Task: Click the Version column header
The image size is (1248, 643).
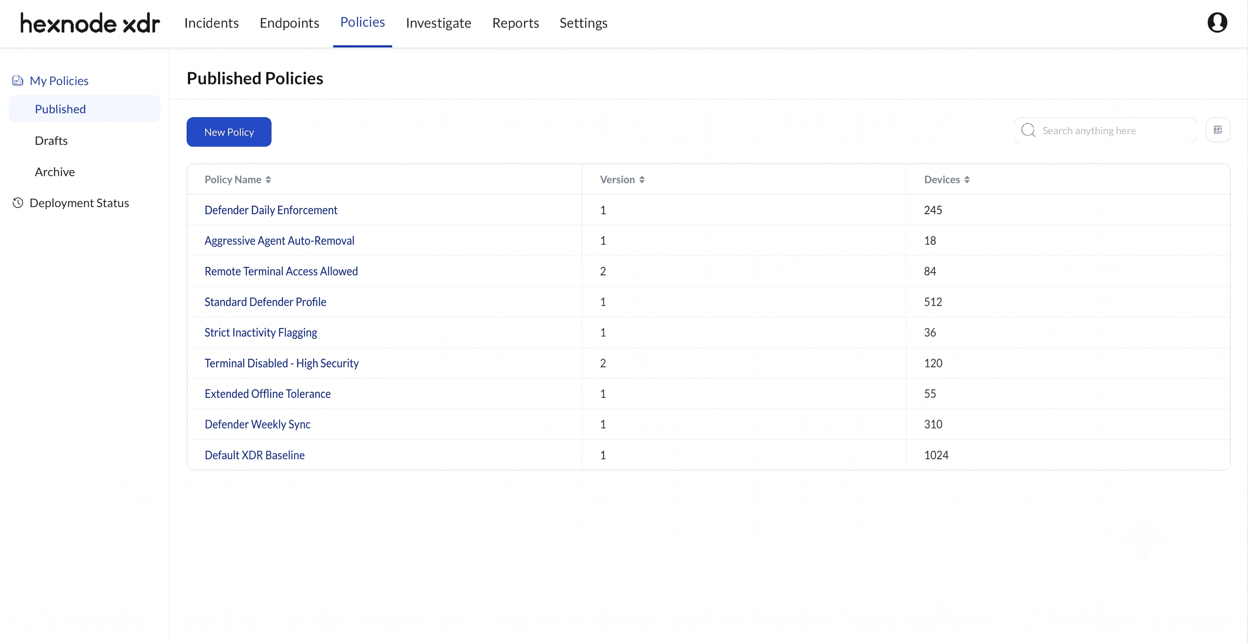Action: coord(617,180)
